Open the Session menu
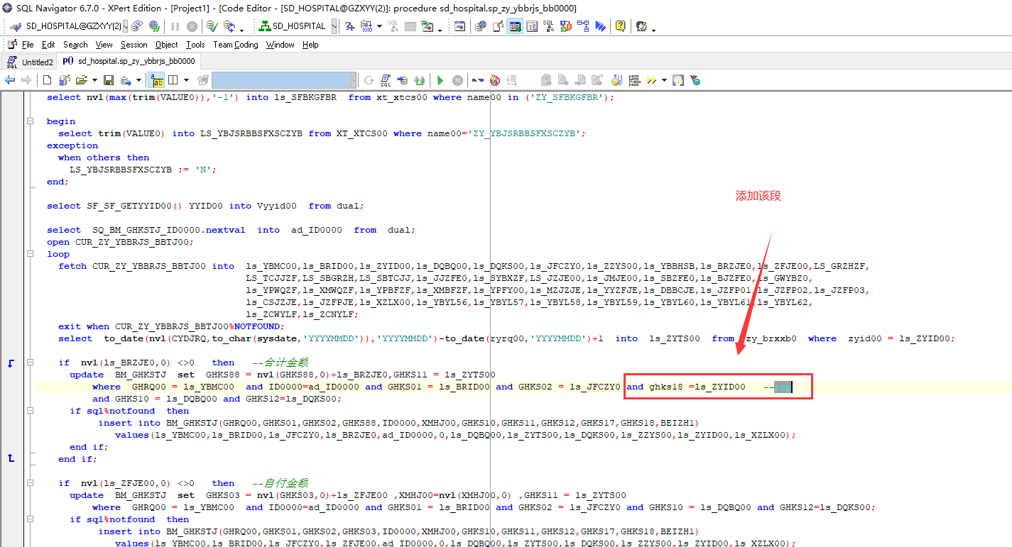This screenshot has height=547, width=1012. click(134, 45)
